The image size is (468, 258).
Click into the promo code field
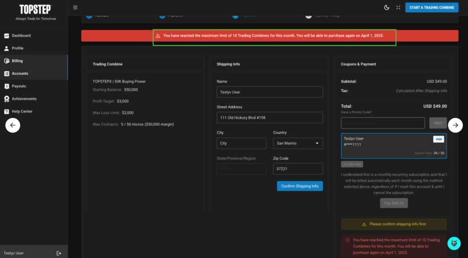(x=383, y=123)
